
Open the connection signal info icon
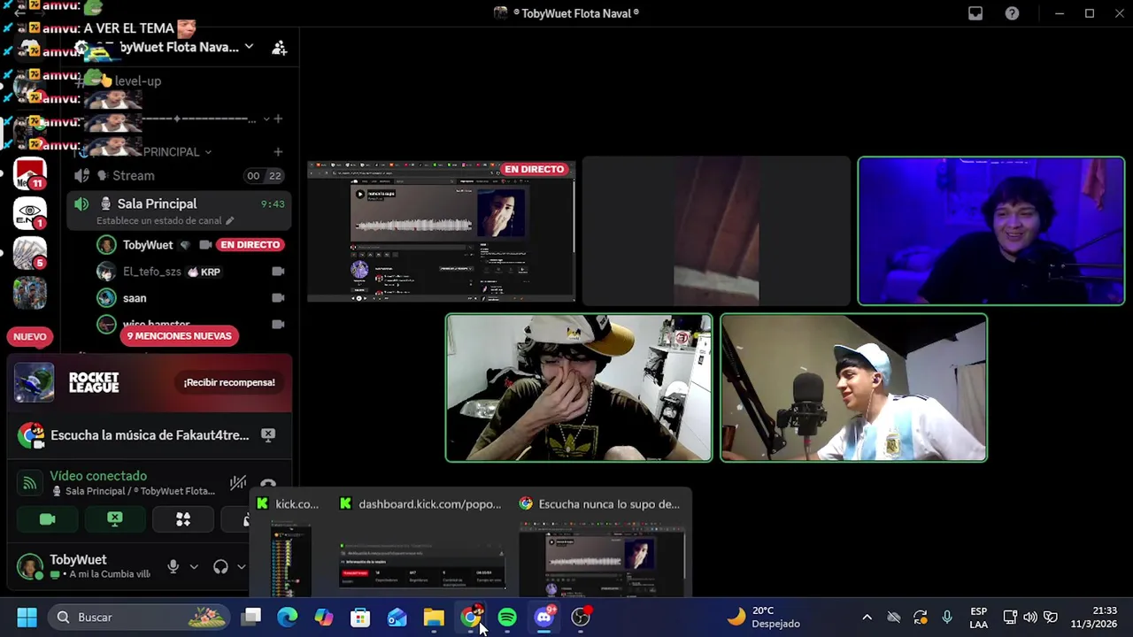[x=29, y=483]
